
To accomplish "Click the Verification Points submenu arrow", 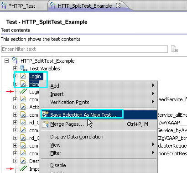I will (153, 102).
